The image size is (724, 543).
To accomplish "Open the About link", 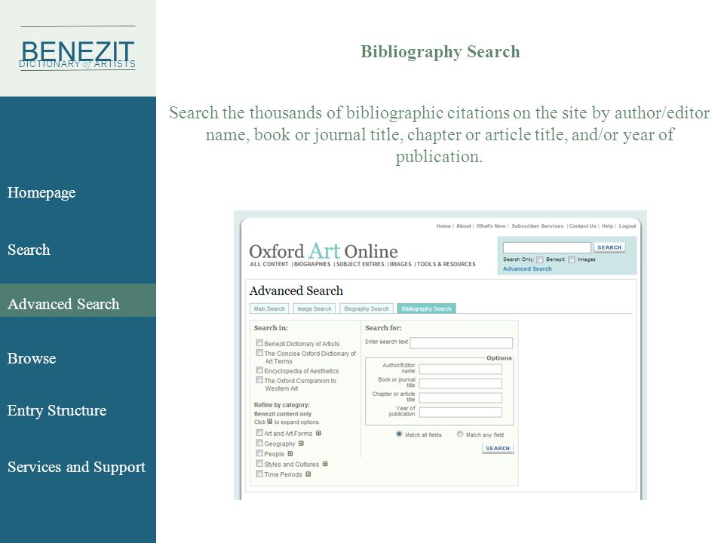I will (464, 225).
